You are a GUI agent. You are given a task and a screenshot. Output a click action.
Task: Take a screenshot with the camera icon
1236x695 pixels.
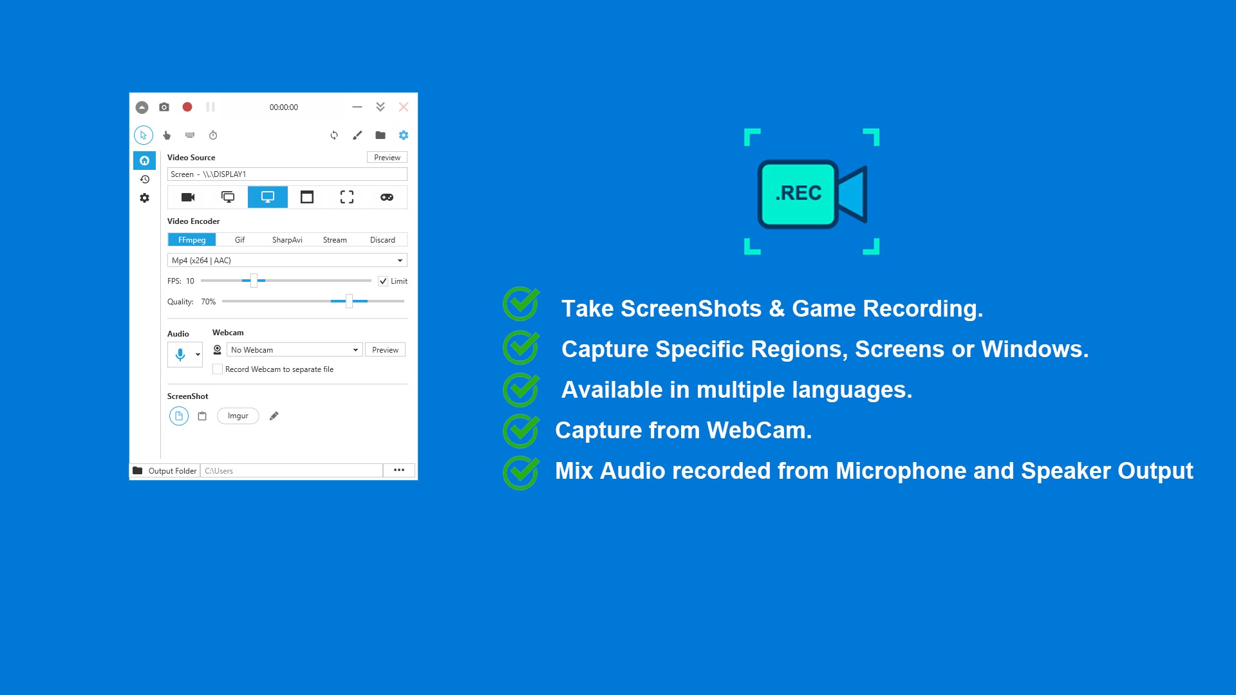(x=164, y=107)
